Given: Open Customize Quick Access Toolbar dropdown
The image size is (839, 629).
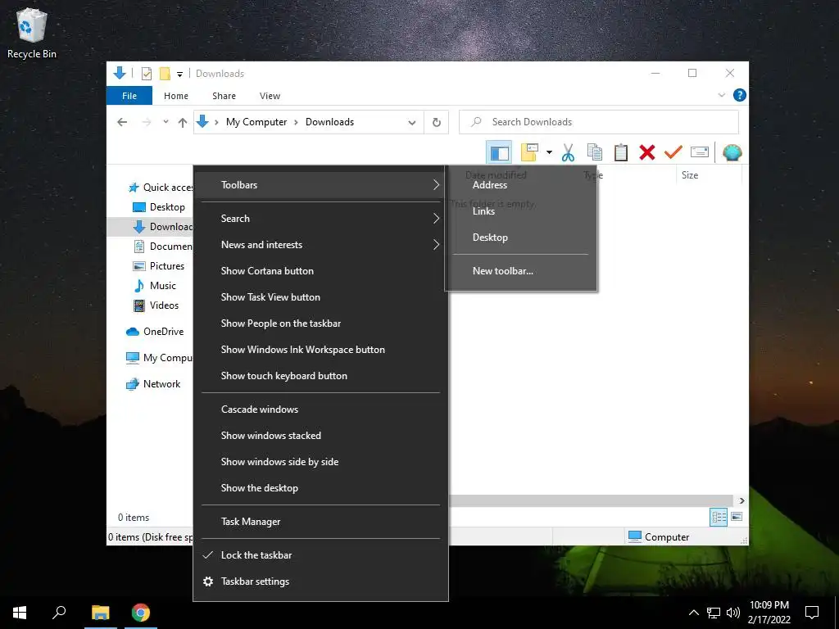Looking at the screenshot, I should pyautogui.click(x=179, y=75).
